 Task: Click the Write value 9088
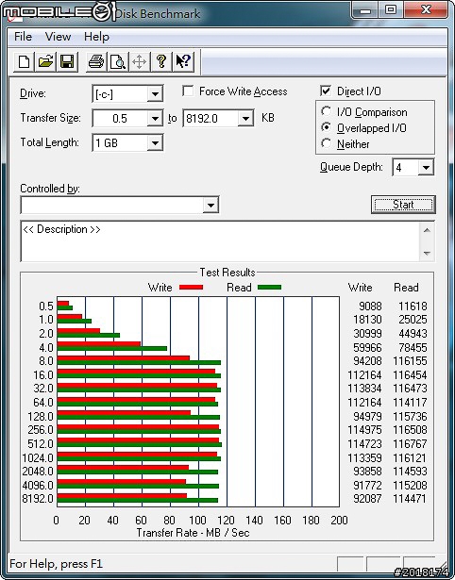pyautogui.click(x=370, y=307)
